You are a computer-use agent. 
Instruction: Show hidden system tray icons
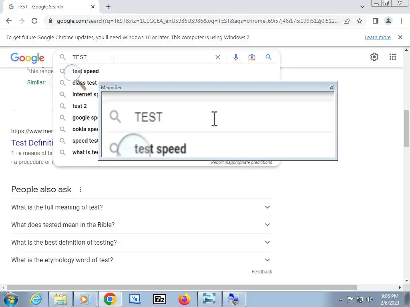pos(340,299)
